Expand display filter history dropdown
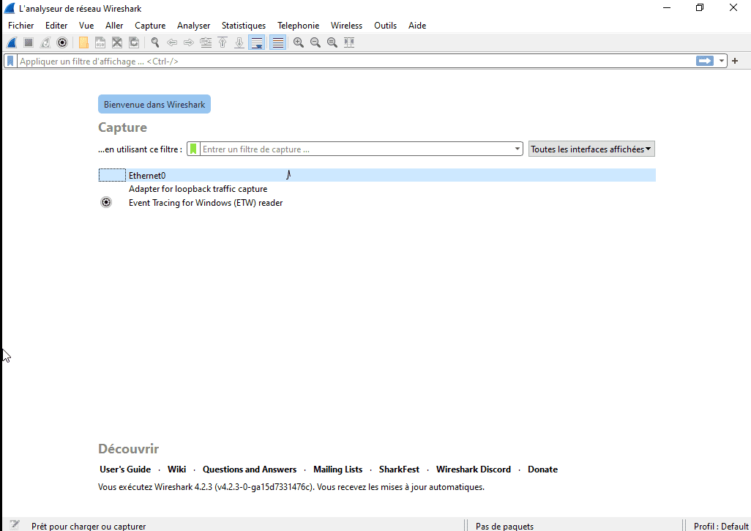This screenshot has width=751, height=531. coord(721,62)
